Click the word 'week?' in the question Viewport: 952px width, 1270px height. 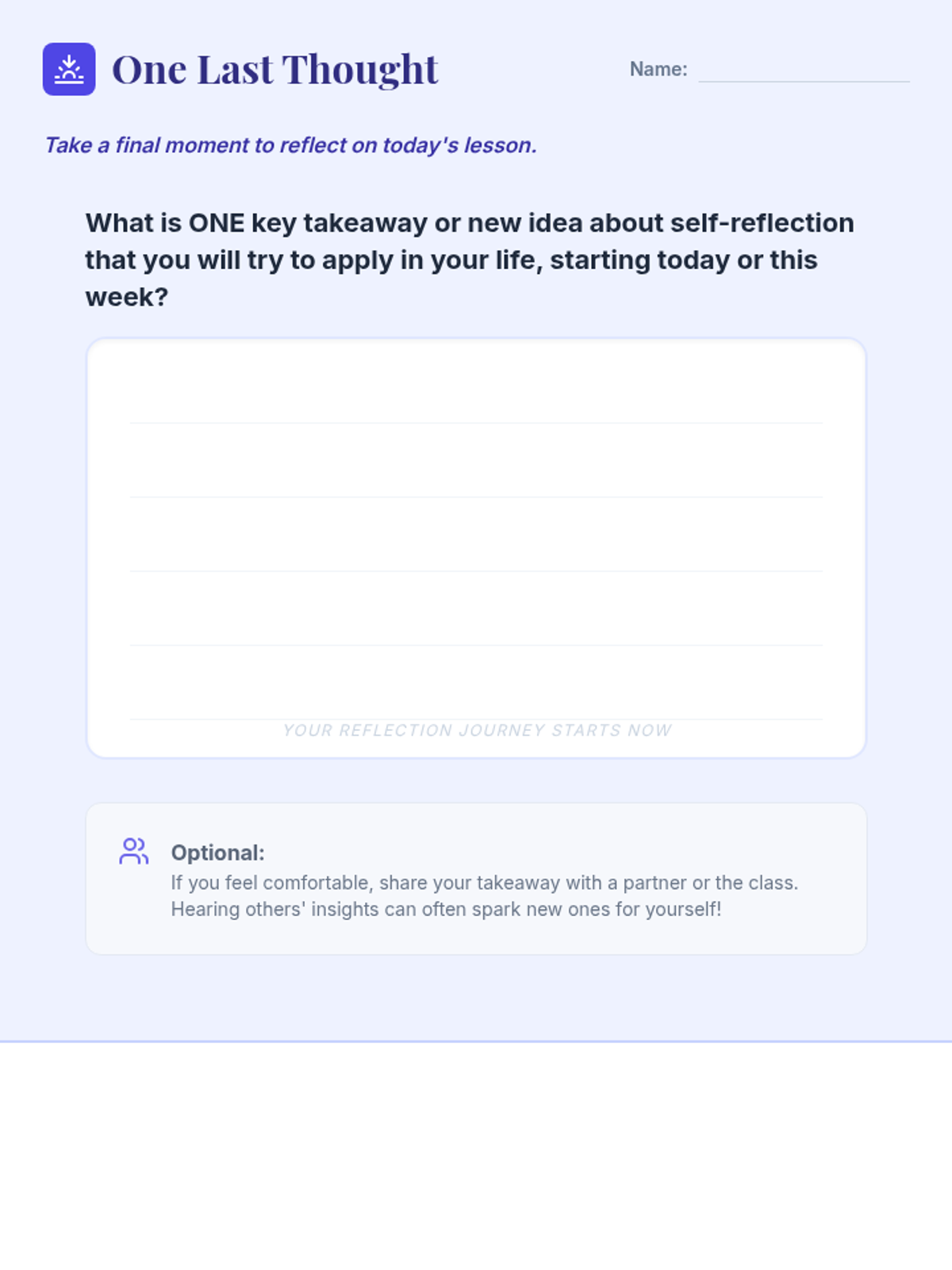(127, 297)
